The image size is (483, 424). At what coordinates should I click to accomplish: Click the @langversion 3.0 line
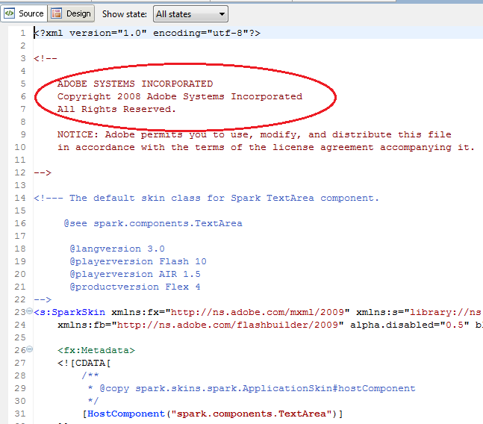point(117,249)
